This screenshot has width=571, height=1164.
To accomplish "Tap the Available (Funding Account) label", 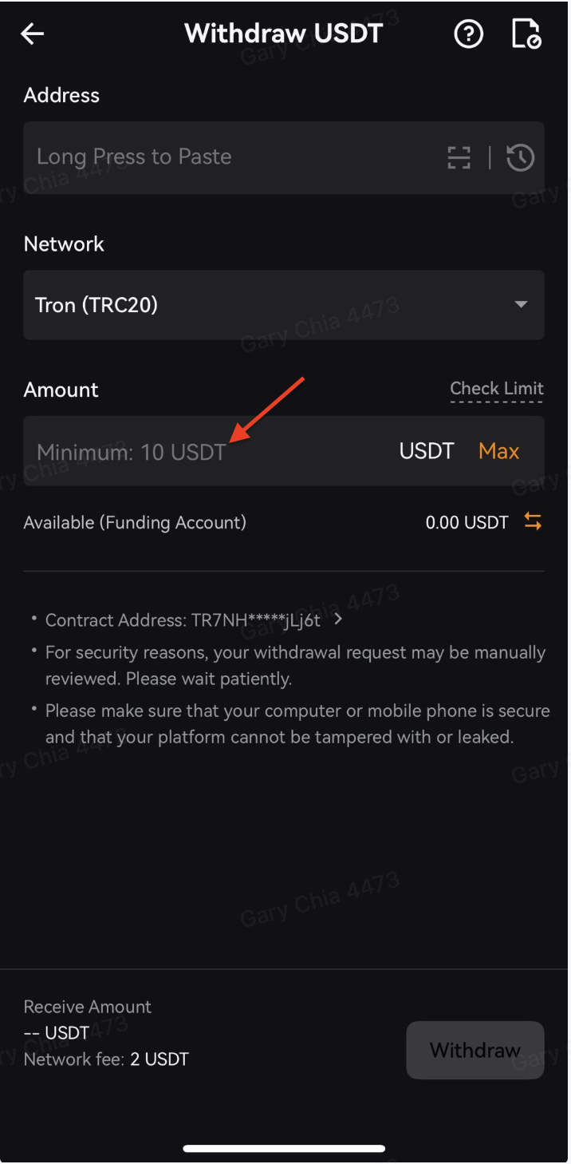I will click(x=135, y=523).
